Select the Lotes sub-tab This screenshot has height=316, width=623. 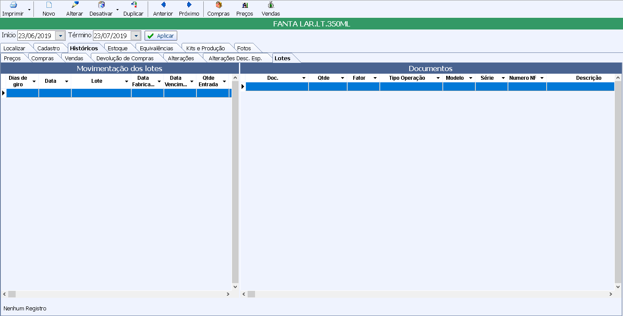283,58
